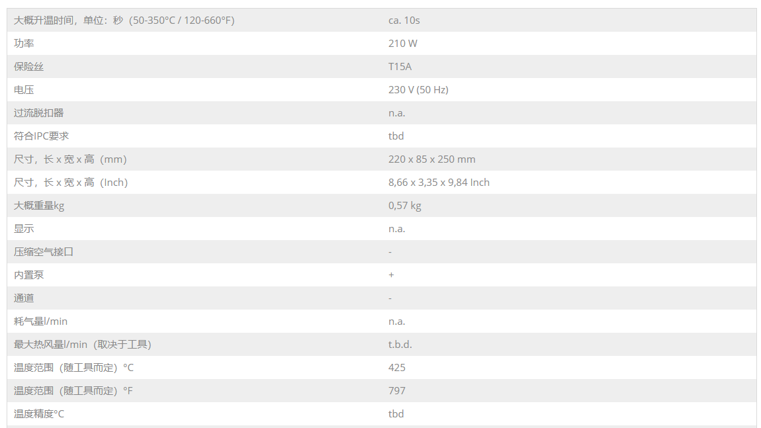Select the 425 temperature value in °C row
The width and height of the screenshot is (761, 428).
[397, 367]
